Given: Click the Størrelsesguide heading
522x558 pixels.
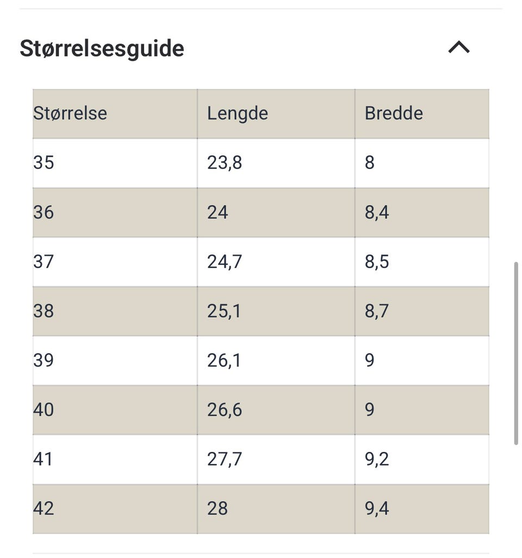Looking at the screenshot, I should (102, 48).
